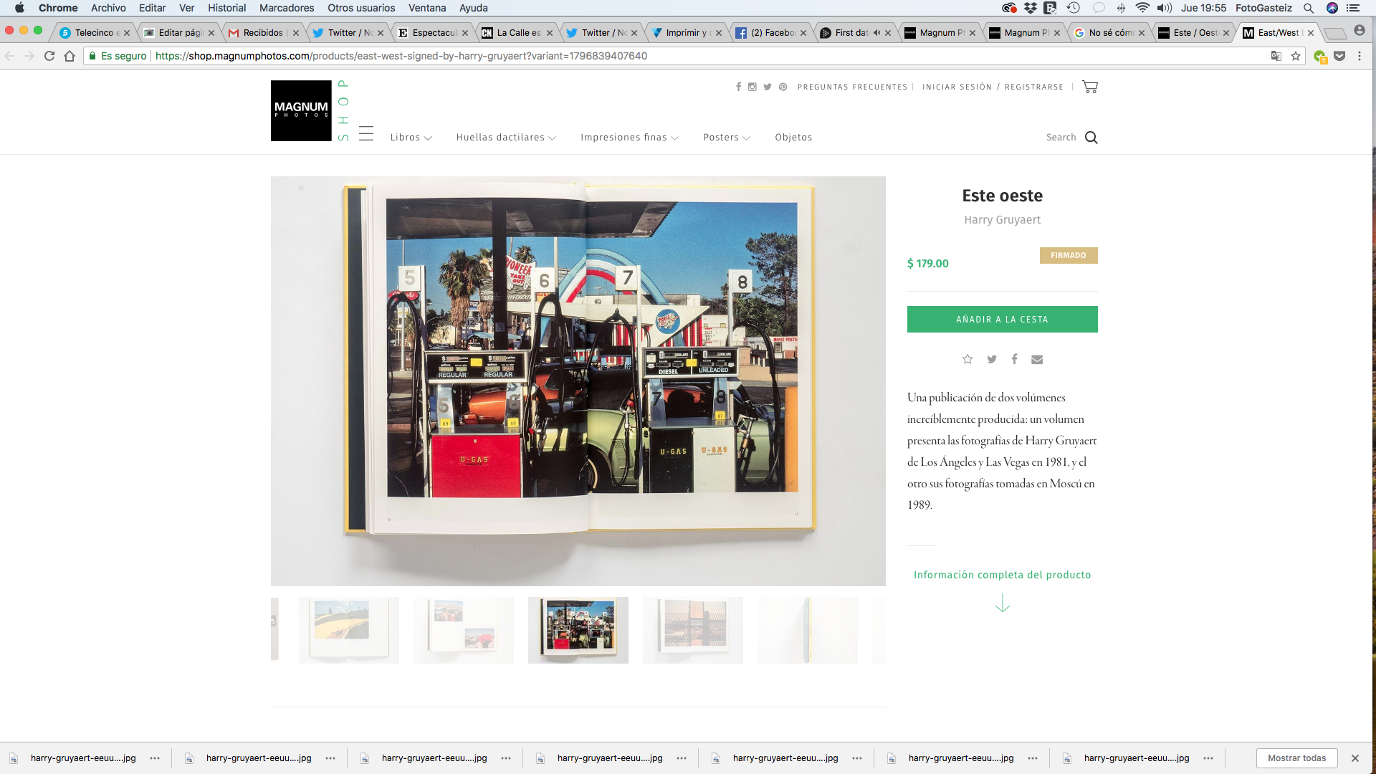Open the Posters dropdown menu
Viewport: 1376px width, 774px height.
tap(726, 138)
